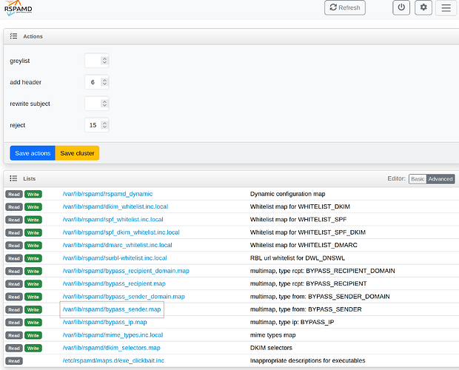The image size is (459, 370).
Task: Click the reject score input field
Action: (x=96, y=125)
